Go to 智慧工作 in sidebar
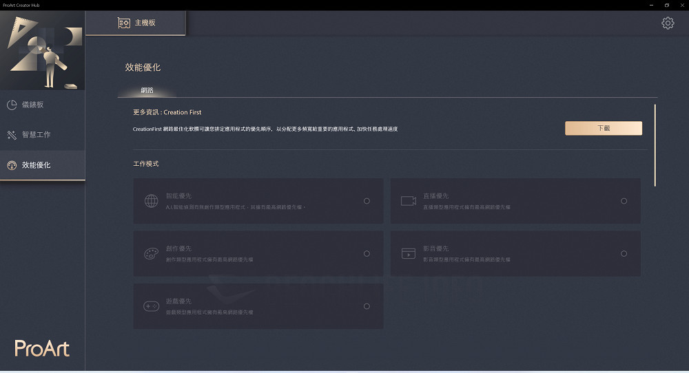This screenshot has width=689, height=373. coord(43,135)
